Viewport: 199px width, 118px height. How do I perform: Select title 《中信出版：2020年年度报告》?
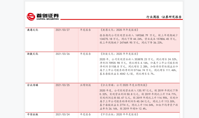(119, 114)
